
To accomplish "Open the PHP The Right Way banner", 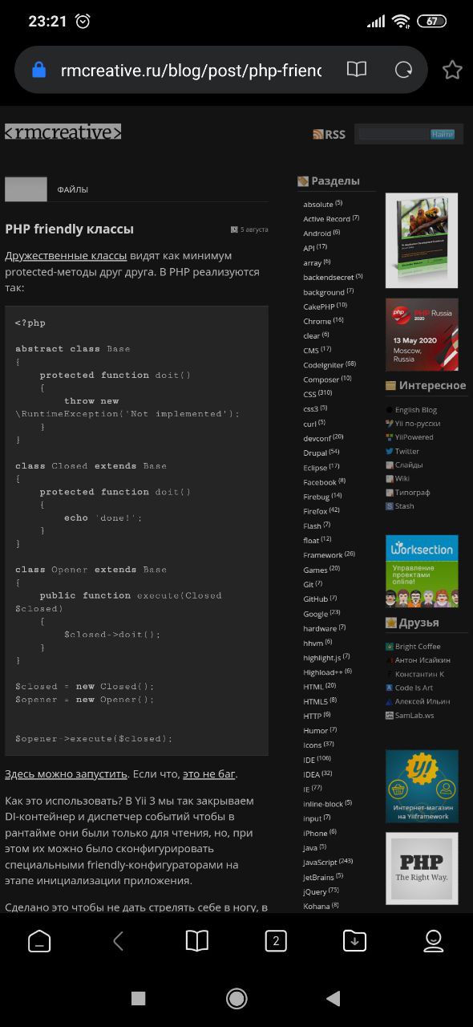I will pyautogui.click(x=422, y=868).
